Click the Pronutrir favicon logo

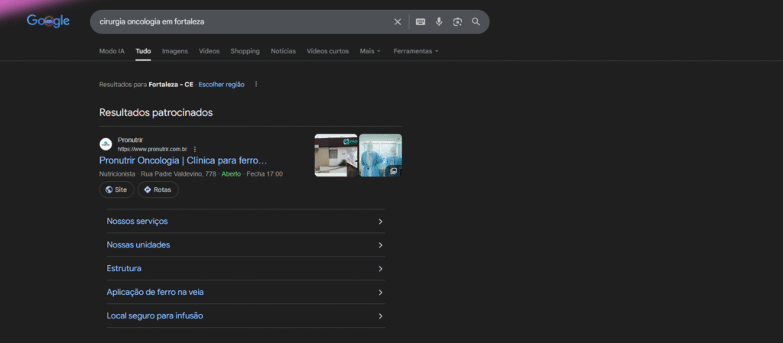(106, 144)
